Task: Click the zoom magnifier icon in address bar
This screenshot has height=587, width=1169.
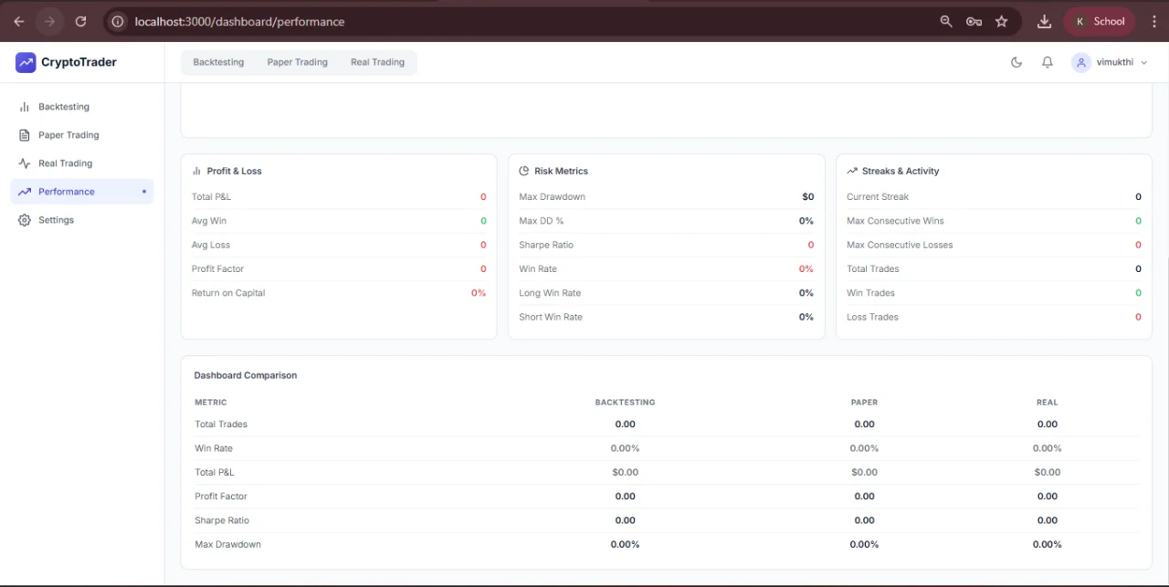Action: click(946, 21)
